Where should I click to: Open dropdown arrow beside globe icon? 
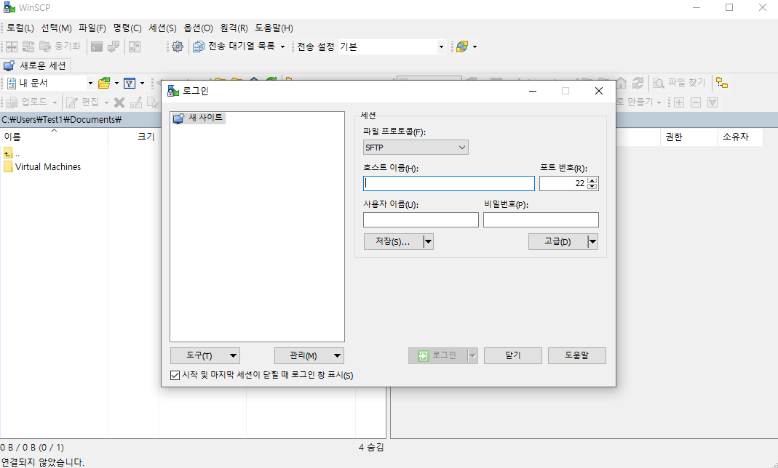pos(475,47)
